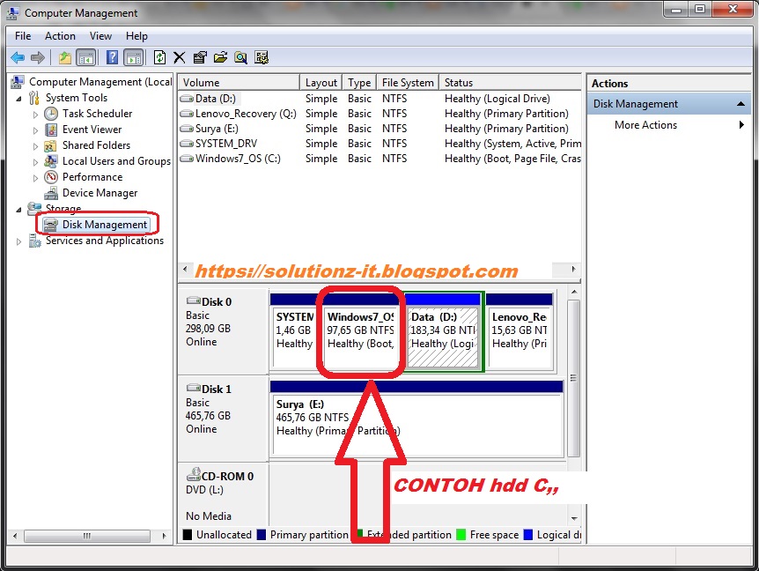Sort by the File System column header

408,82
